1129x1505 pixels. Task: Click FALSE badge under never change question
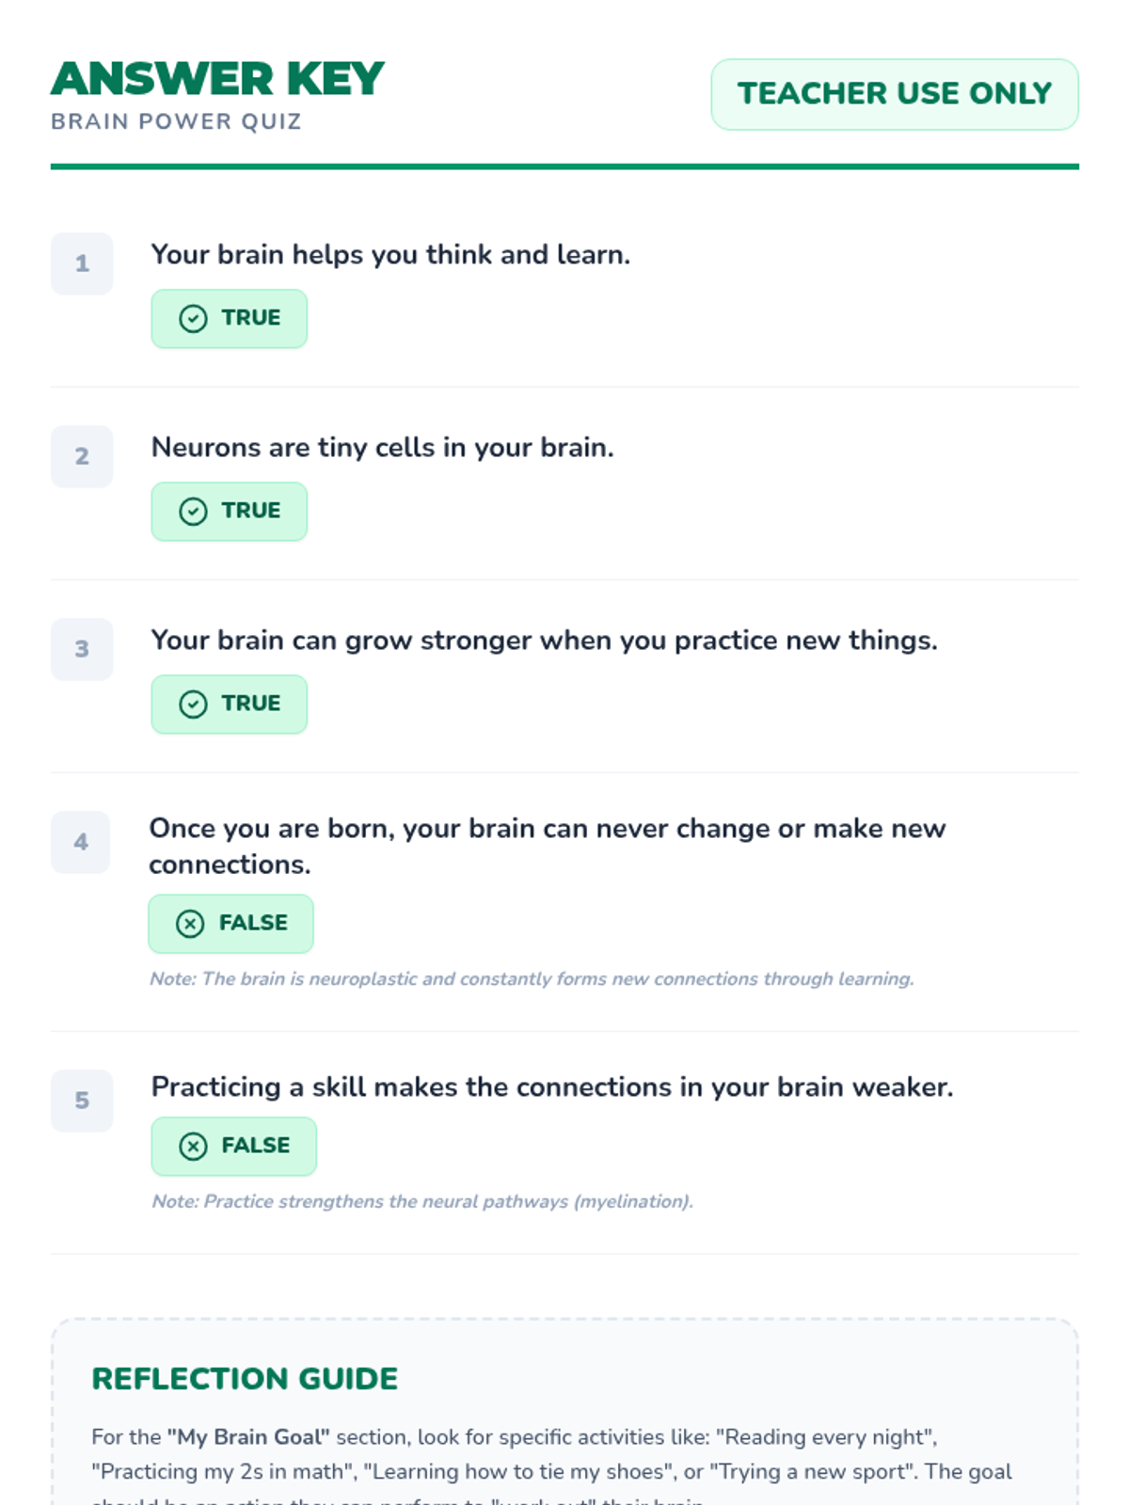231,924
